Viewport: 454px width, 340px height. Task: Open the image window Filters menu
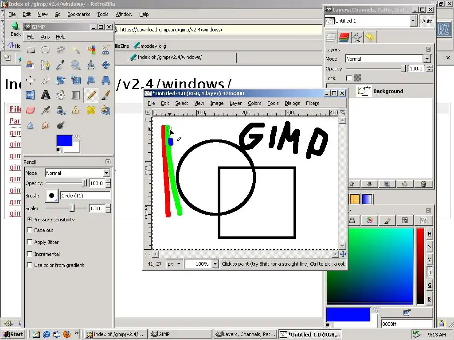pos(312,103)
